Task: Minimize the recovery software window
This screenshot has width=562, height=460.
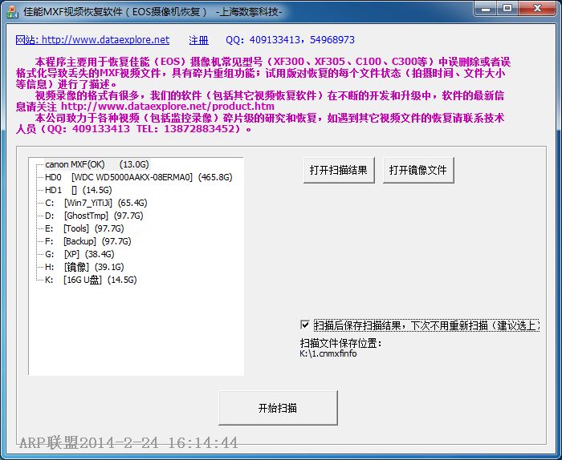Action: (x=486, y=9)
